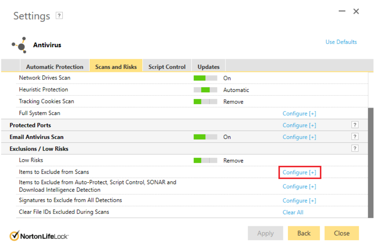
Task: Toggle Tracking Cookies Scan switch
Action: click(205, 102)
